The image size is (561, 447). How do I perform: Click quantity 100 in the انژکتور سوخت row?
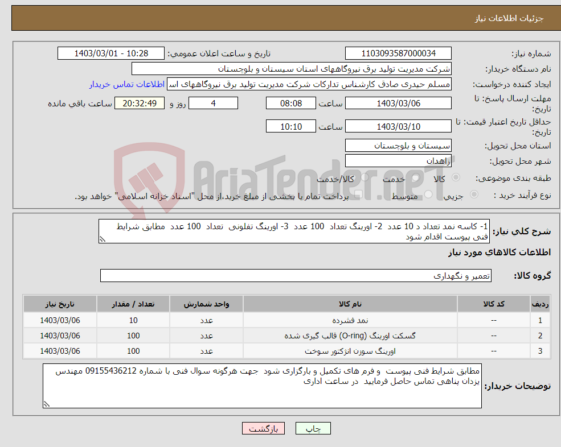pos(133,351)
